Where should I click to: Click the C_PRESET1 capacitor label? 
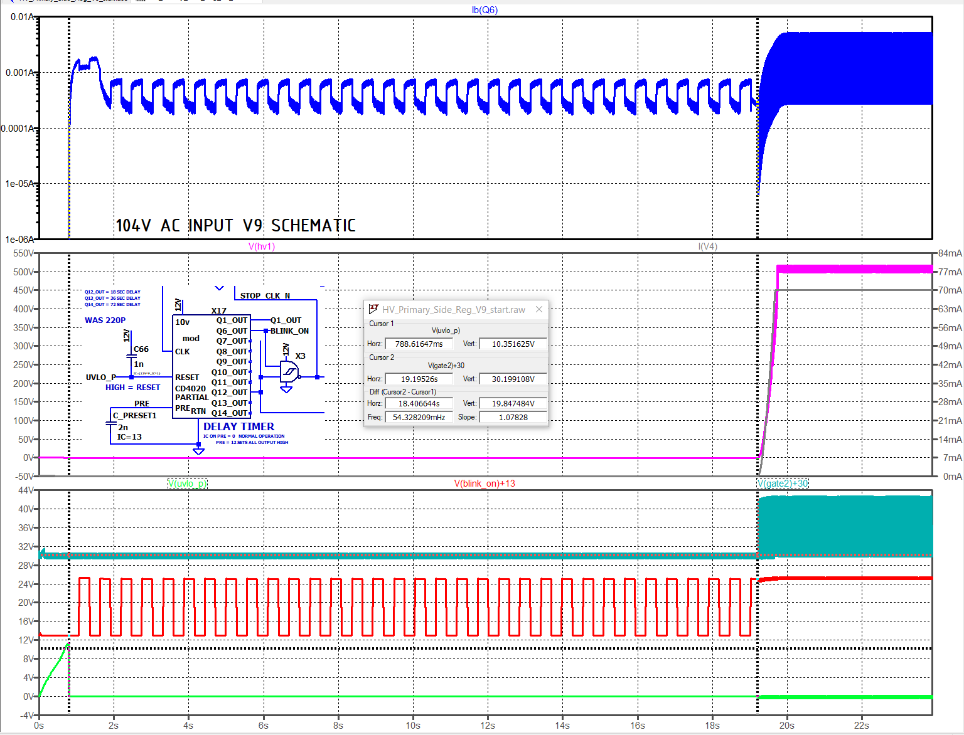tap(134, 416)
